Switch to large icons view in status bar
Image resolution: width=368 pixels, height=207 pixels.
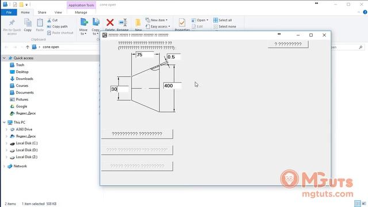(x=364, y=204)
